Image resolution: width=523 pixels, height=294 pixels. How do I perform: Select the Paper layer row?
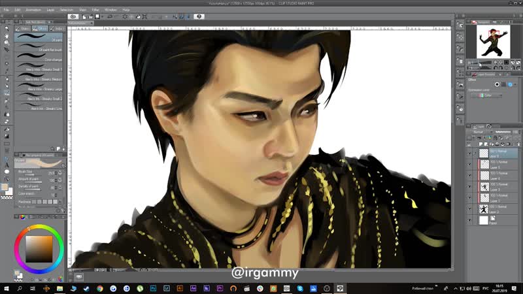pyautogui.click(x=498, y=220)
